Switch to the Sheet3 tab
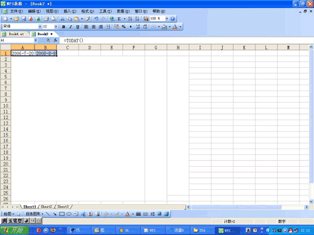Screen dimensions: 314x235 point(63,207)
